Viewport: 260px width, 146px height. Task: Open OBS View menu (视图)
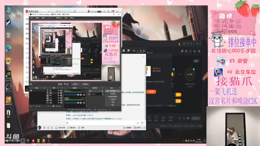[x=44, y=18]
